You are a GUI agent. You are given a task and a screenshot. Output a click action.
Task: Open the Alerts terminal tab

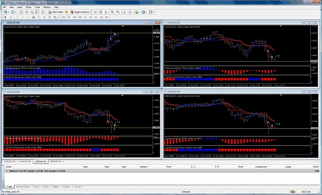coord(46,187)
